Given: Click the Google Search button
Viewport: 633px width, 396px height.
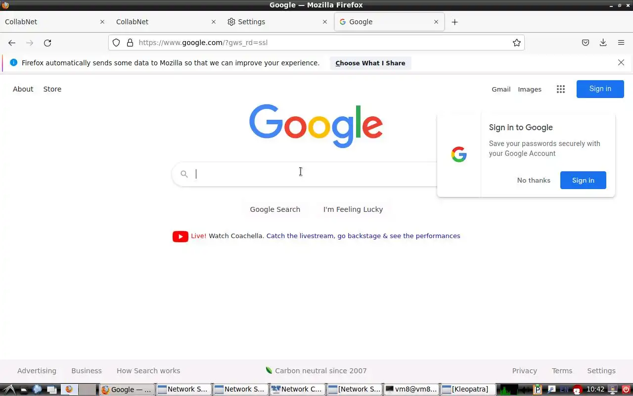Looking at the screenshot, I should click(275, 209).
